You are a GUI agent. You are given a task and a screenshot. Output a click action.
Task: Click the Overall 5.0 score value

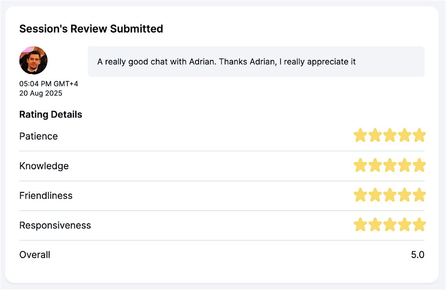pos(417,255)
